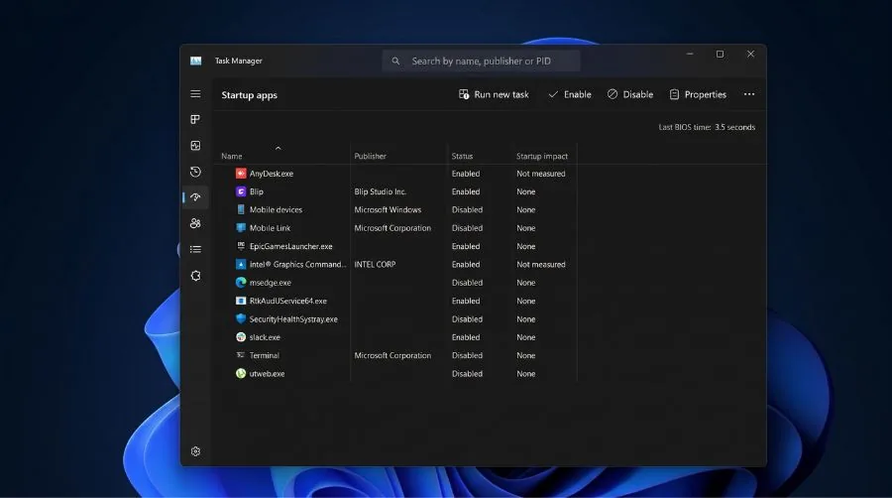Screen dimensions: 892x498
Task: Open Details page icon in sidebar
Action: point(195,249)
